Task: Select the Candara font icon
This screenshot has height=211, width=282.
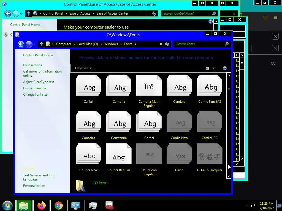Action: [179, 85]
